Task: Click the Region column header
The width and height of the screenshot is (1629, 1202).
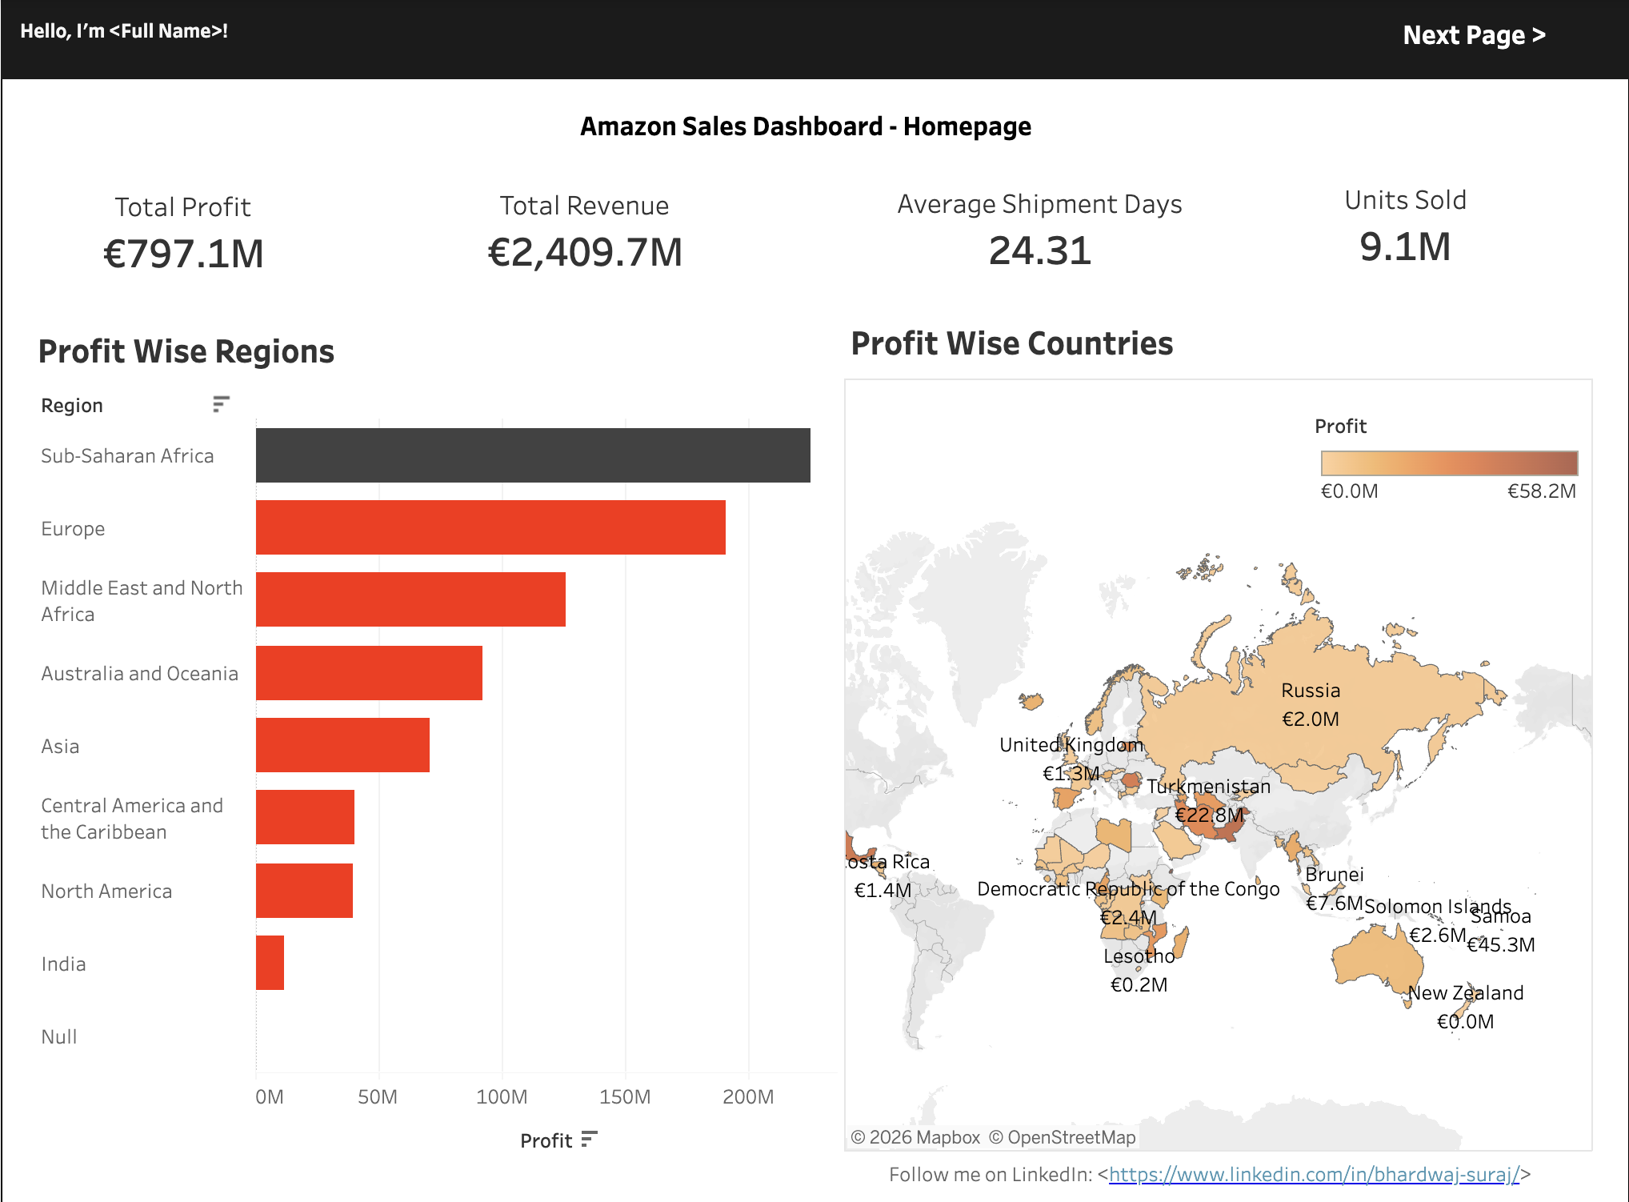Action: (72, 406)
